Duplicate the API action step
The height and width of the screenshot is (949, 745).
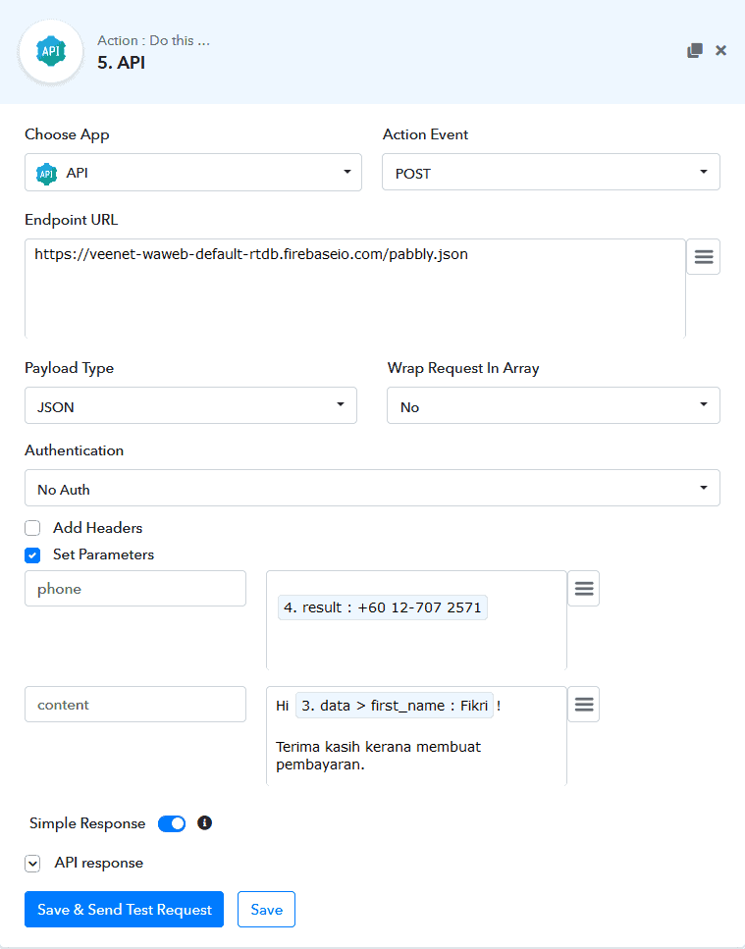(x=697, y=49)
